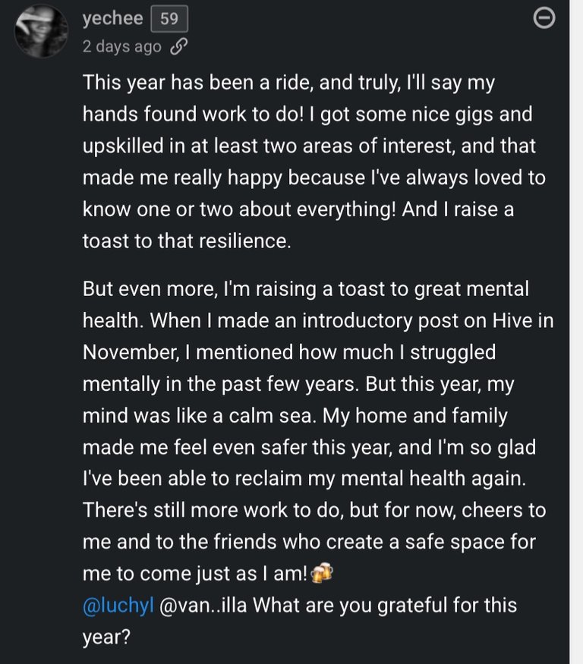The image size is (583, 664).
Task: Click the permalink chain icon
Action: 178,46
